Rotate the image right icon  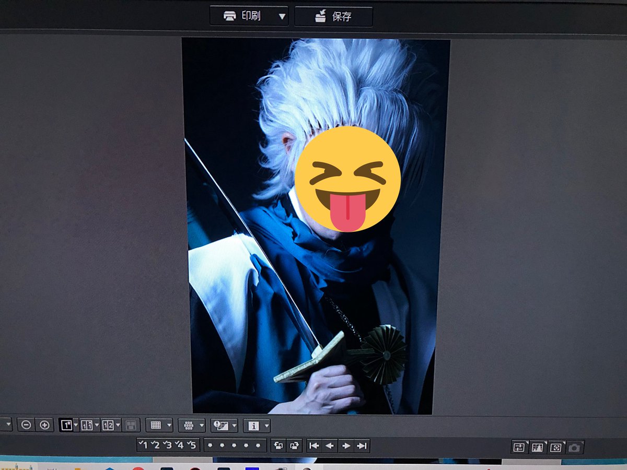click(x=294, y=445)
